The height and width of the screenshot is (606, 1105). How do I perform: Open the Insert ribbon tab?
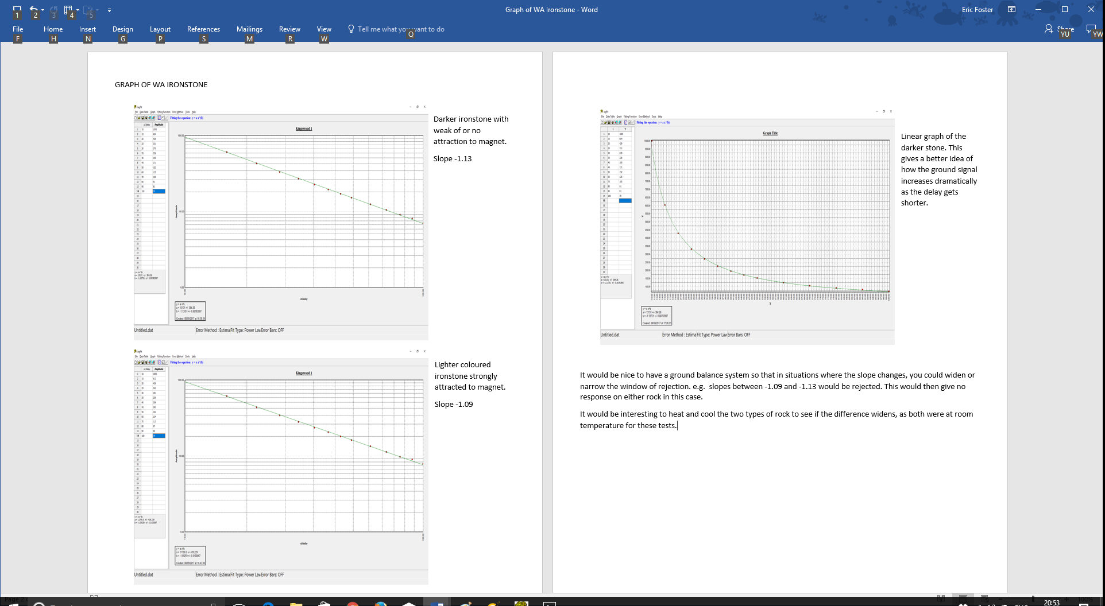87,29
